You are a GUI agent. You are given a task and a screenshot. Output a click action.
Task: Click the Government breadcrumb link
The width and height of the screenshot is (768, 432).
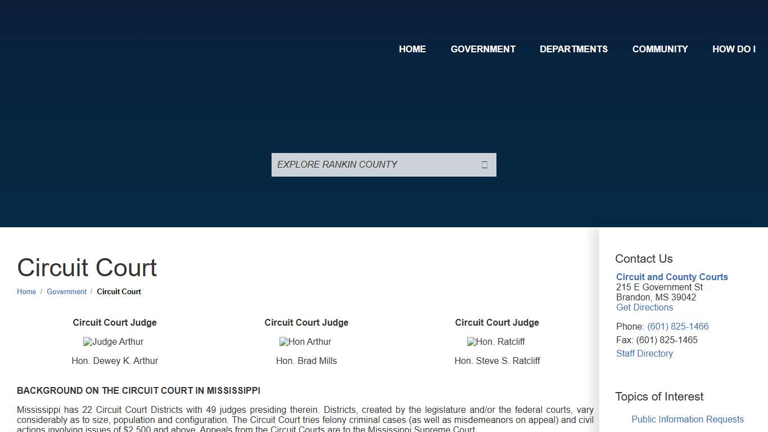tap(66, 291)
